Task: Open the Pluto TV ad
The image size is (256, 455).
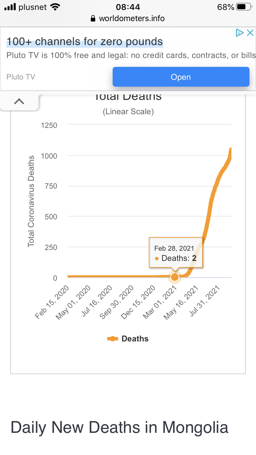Action: point(181,77)
